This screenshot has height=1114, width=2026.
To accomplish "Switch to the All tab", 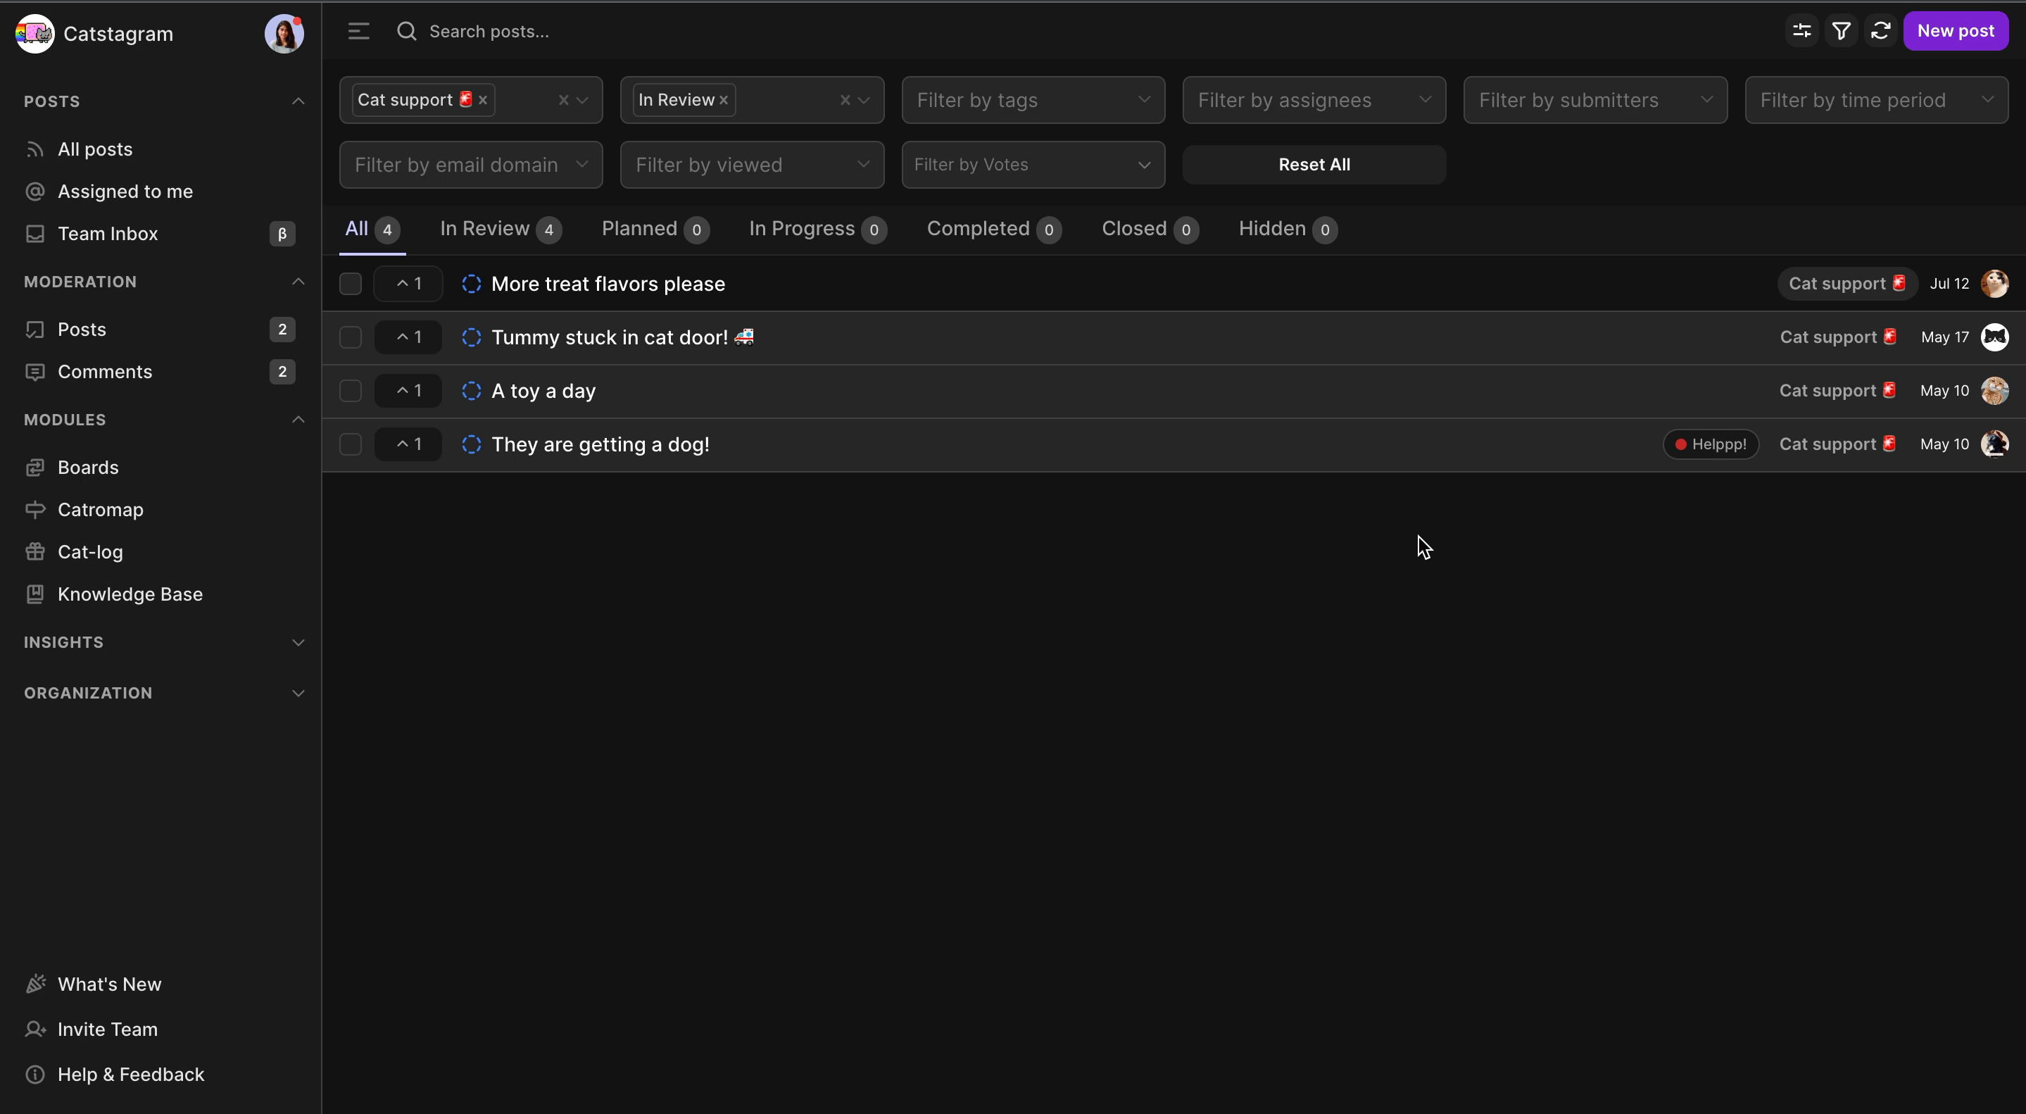I will [x=372, y=229].
